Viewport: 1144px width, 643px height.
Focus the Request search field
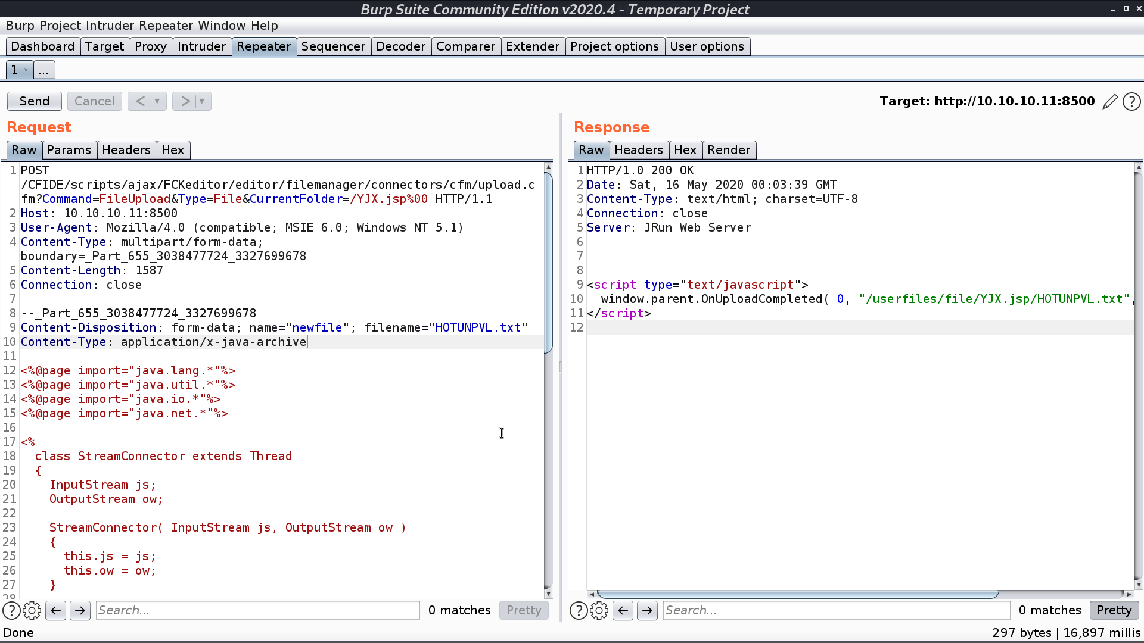257,610
